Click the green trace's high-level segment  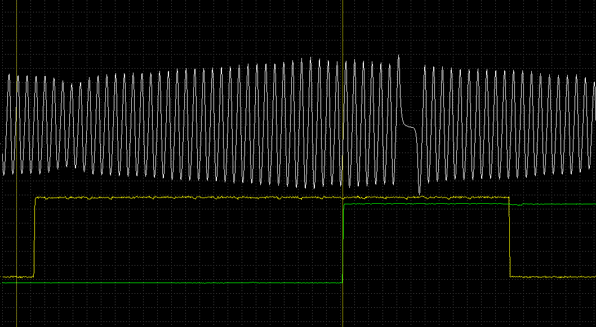(x=428, y=204)
